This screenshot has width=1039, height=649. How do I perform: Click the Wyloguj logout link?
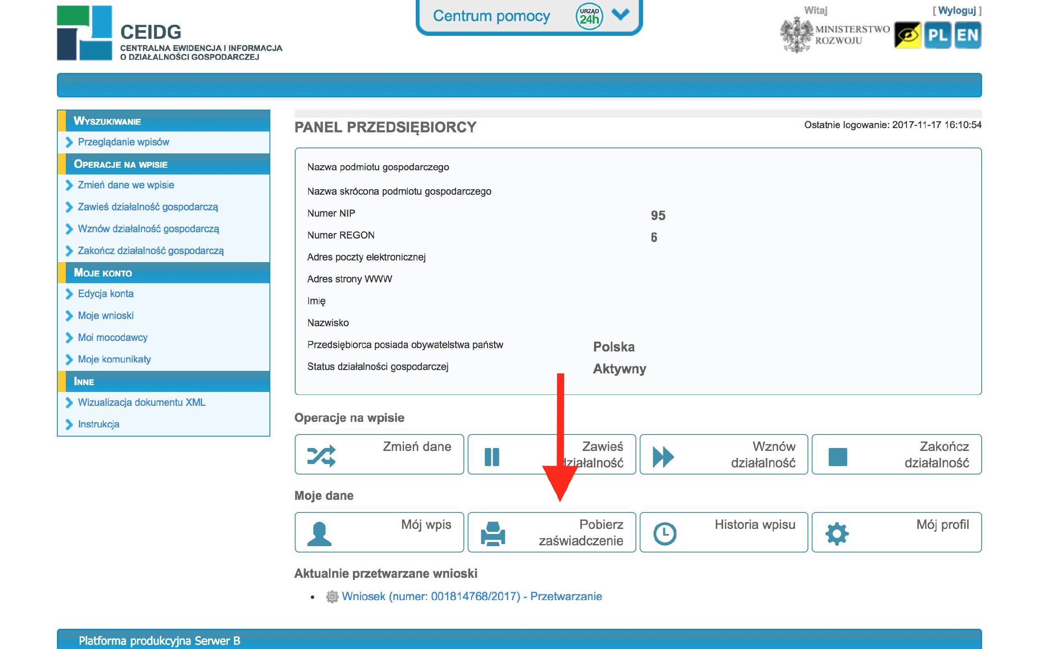[x=957, y=10]
